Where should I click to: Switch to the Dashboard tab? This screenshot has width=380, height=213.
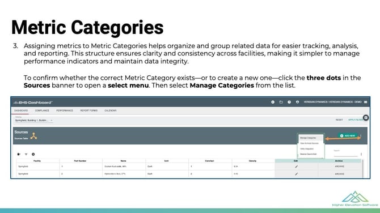(21, 110)
